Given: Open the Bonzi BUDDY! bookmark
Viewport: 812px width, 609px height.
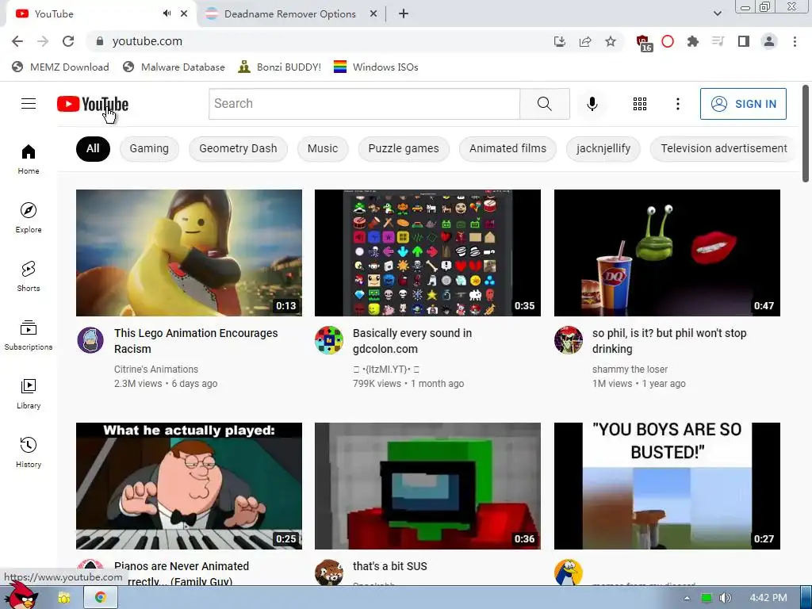Looking at the screenshot, I should click(280, 67).
